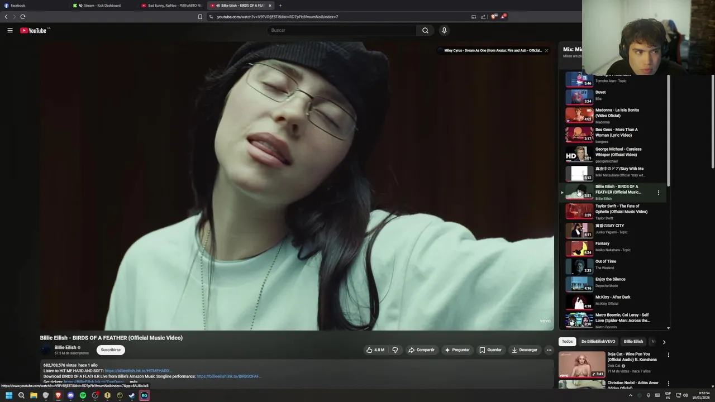Viewport: 715px width, 402px height.
Task: Open a new browser tab with plus
Action: pyautogui.click(x=280, y=6)
